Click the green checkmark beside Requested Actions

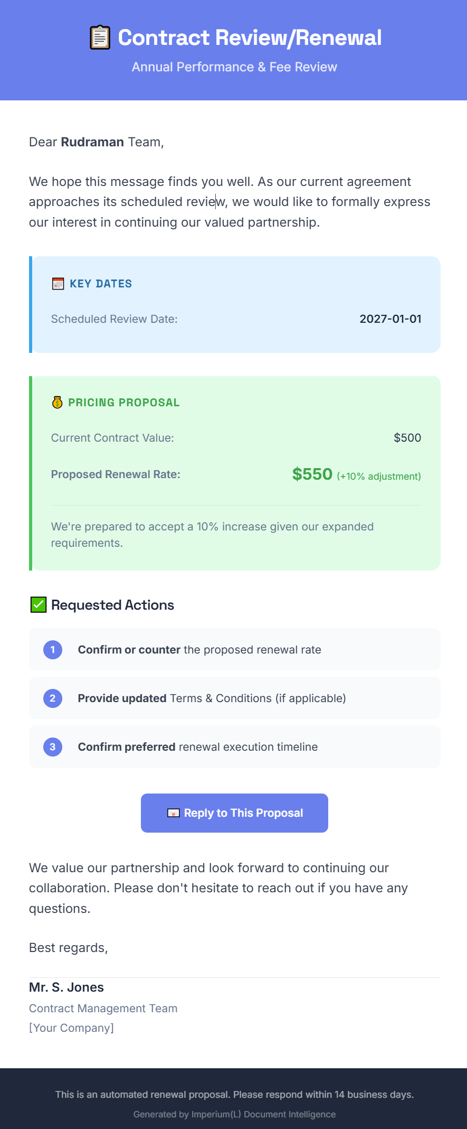(x=37, y=604)
